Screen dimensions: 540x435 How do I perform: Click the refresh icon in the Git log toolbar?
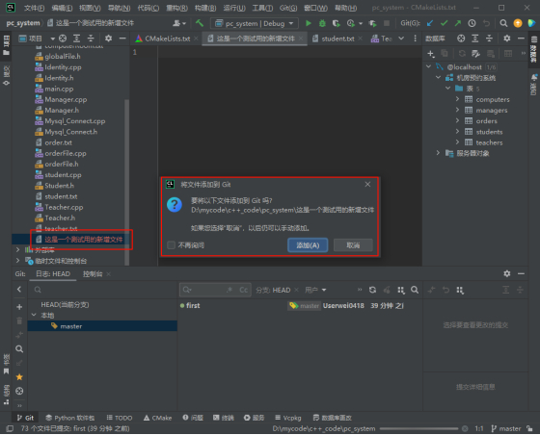[372, 291]
